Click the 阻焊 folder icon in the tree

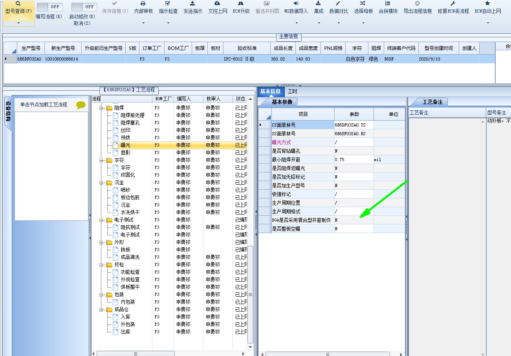click(109, 108)
